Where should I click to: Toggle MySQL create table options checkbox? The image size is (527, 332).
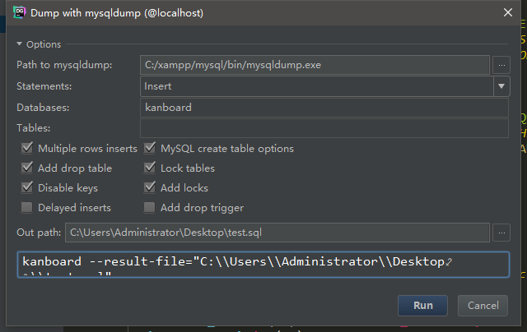pos(150,148)
